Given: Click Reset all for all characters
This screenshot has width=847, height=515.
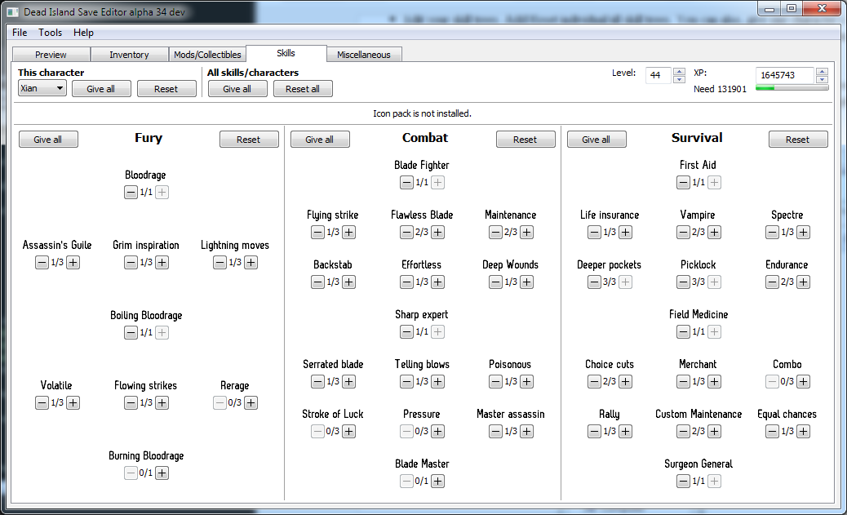Looking at the screenshot, I should [x=303, y=89].
